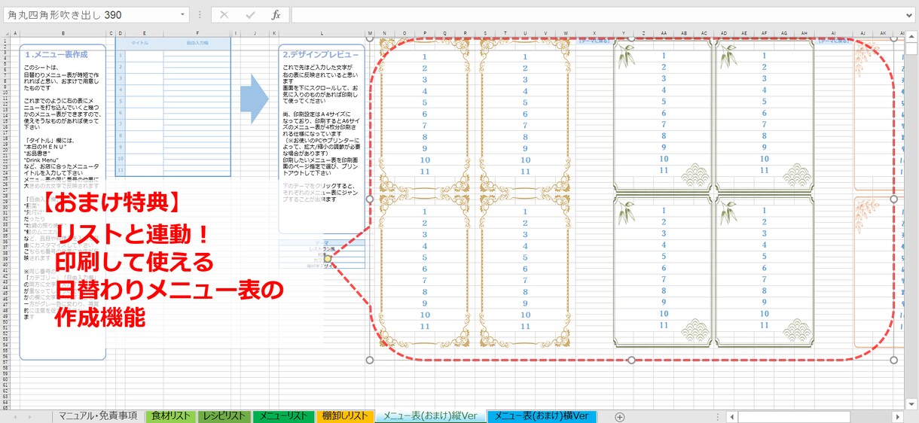Screen dimensions: 919x423
Task: Select column F header
Action: (197, 34)
